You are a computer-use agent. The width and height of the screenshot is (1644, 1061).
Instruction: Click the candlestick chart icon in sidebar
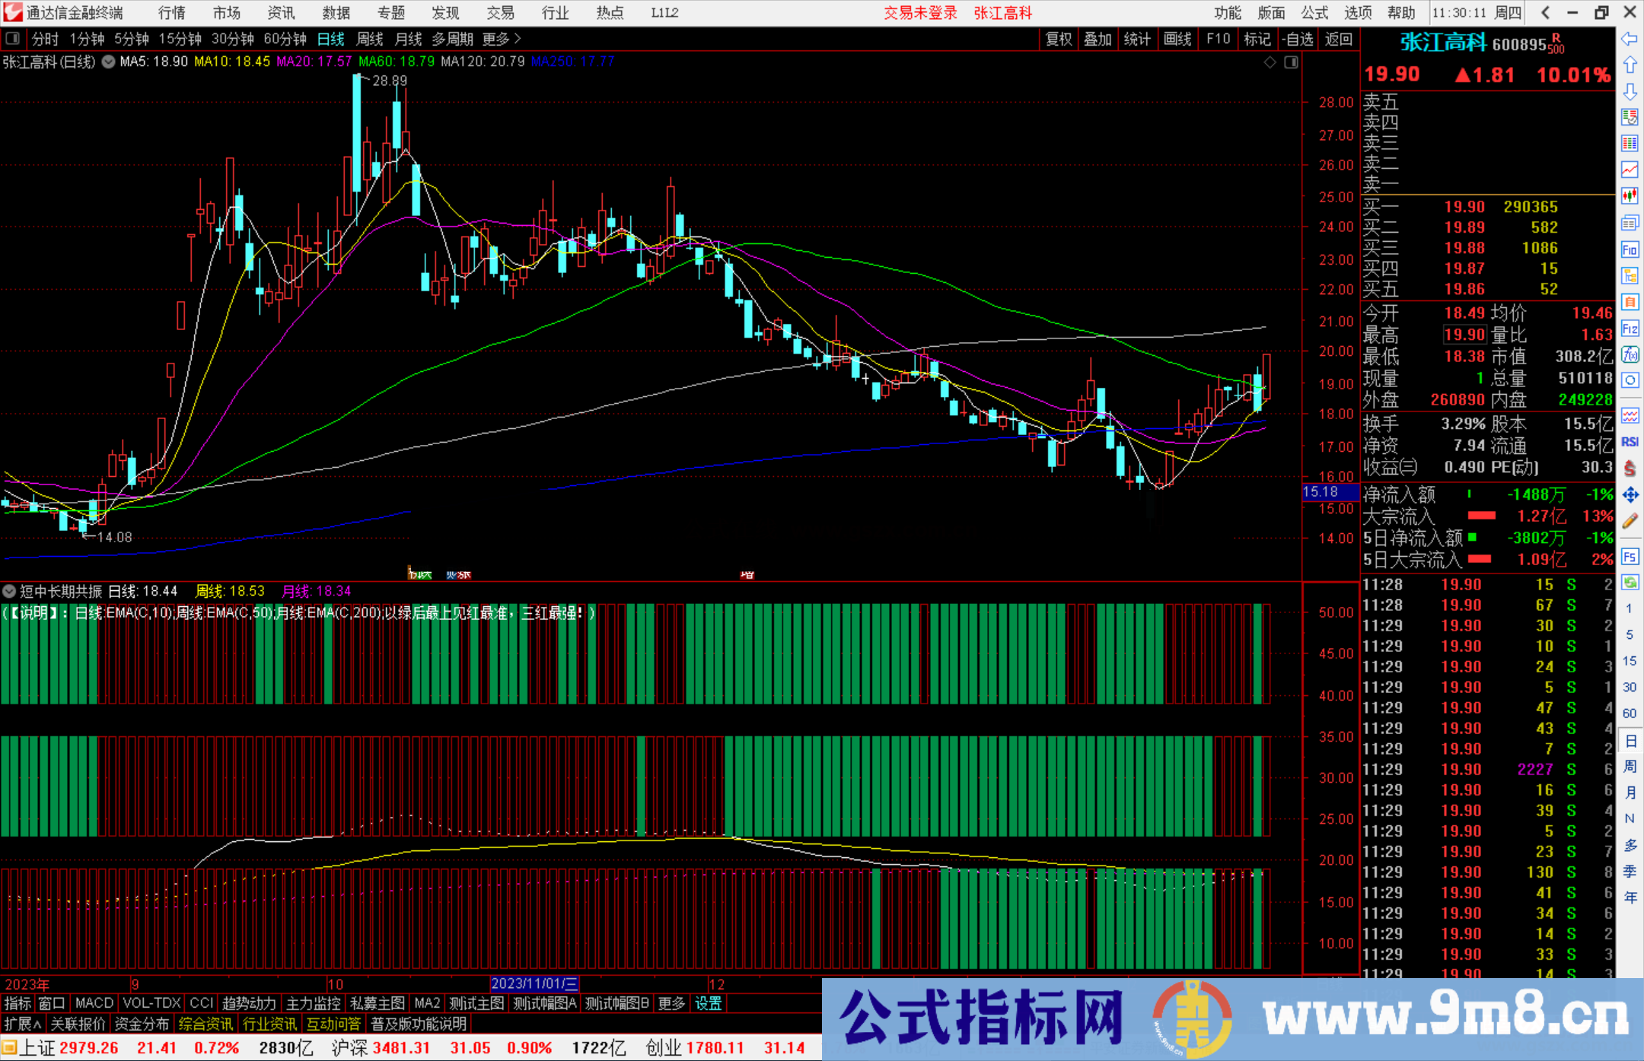[1630, 195]
